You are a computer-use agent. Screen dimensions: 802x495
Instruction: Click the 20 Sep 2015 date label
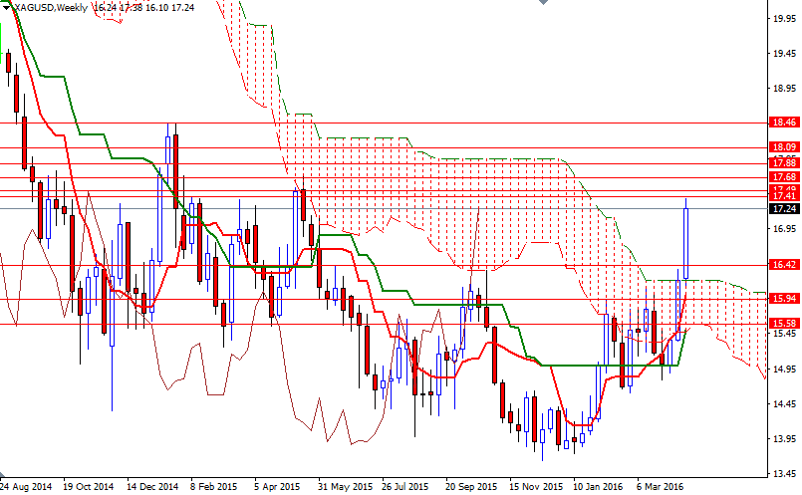coord(471,486)
